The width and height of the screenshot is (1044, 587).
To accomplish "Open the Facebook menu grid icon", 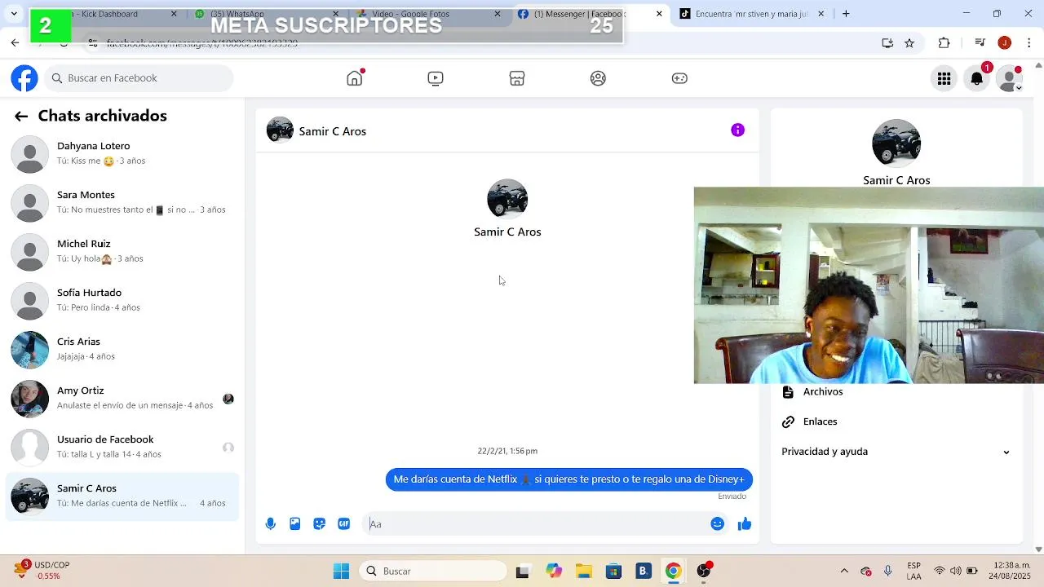I will click(x=944, y=78).
